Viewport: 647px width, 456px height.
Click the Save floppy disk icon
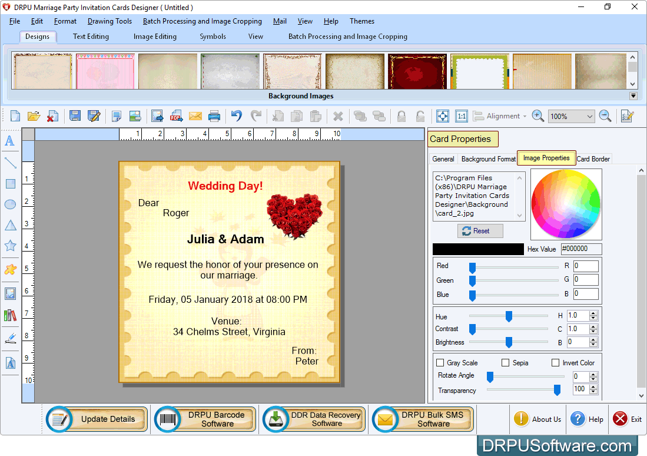pos(75,116)
